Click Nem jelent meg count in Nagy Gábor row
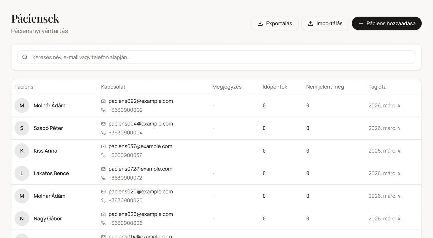This screenshot has width=433, height=238. (x=308, y=219)
